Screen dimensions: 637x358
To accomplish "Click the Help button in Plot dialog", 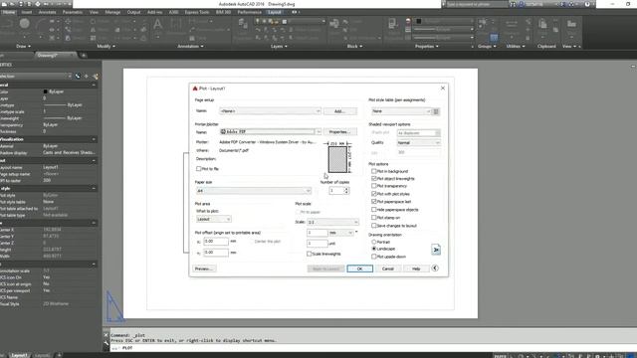I will pos(416,268).
